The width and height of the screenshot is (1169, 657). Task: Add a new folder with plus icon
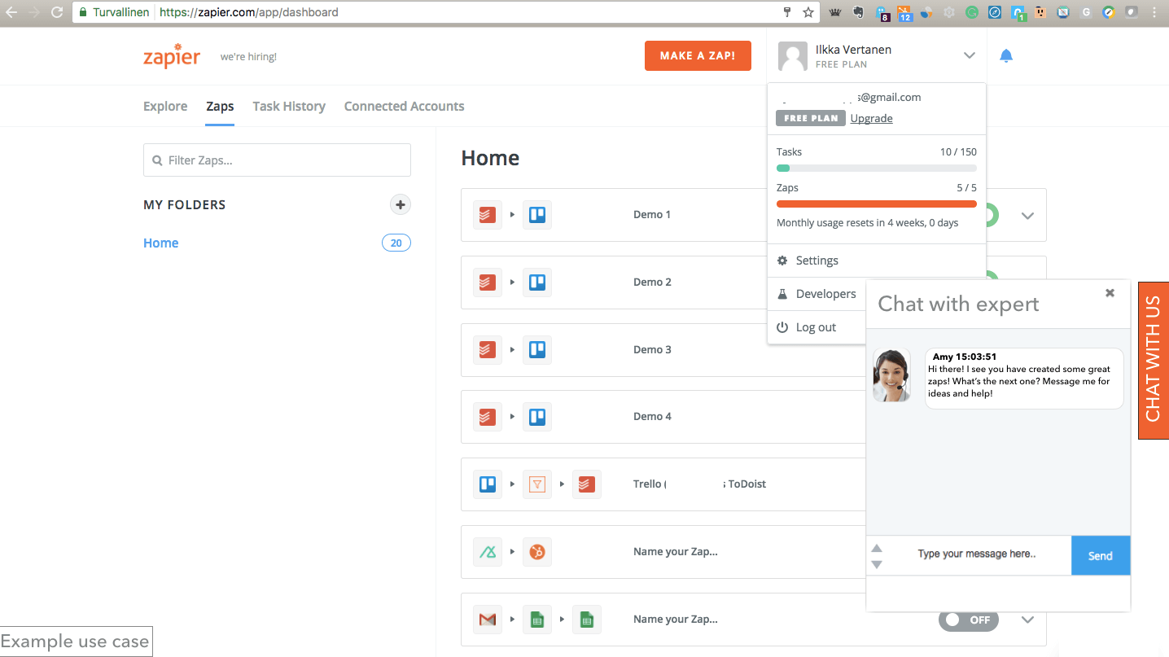pos(400,204)
